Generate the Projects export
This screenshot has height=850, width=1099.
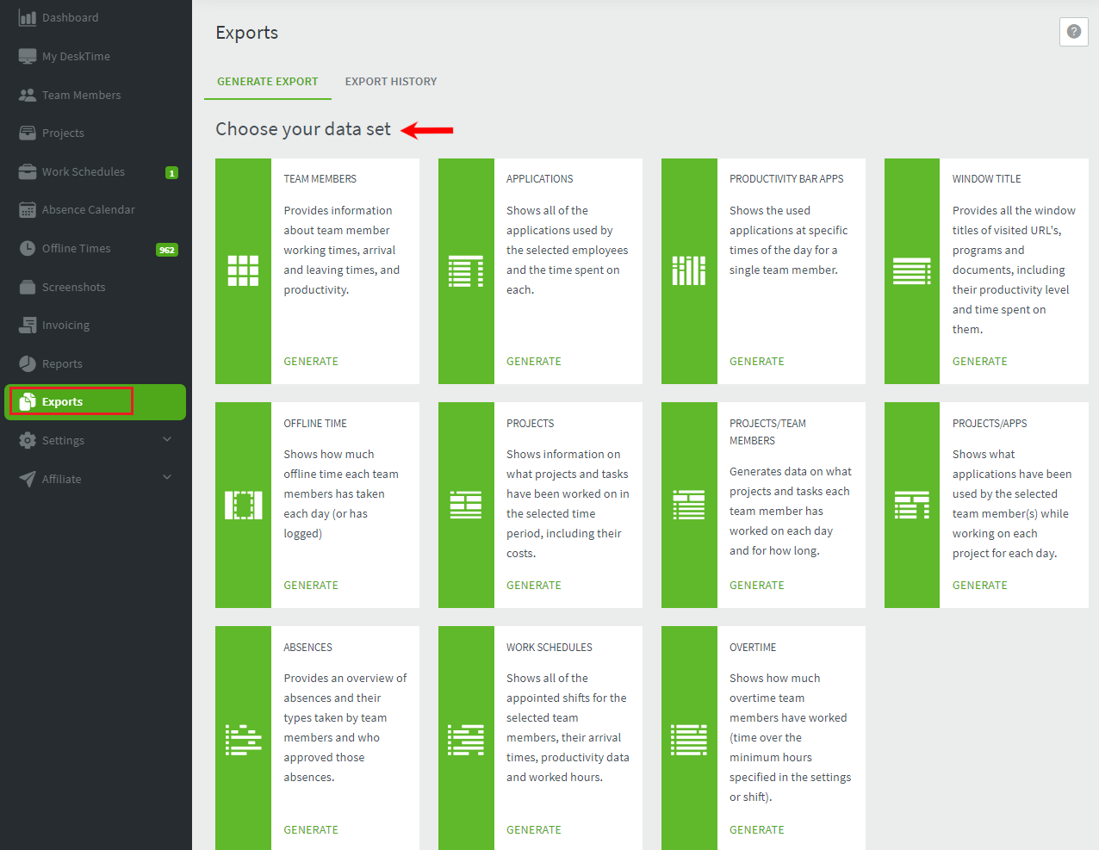534,586
